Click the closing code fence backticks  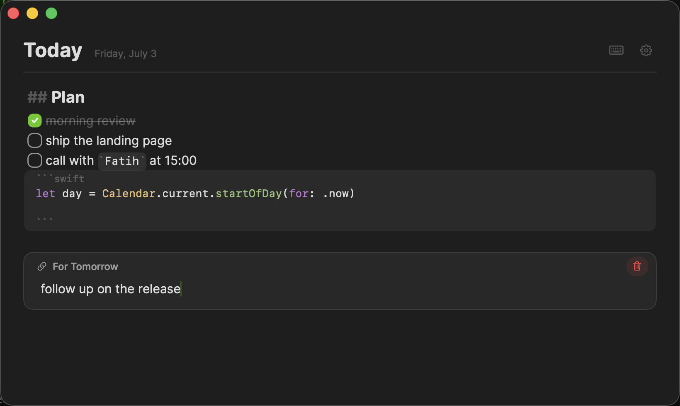(45, 220)
